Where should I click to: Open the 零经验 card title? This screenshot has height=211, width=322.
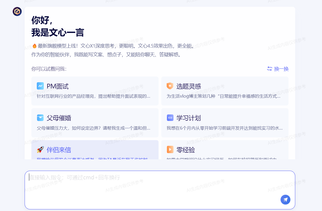(185, 150)
